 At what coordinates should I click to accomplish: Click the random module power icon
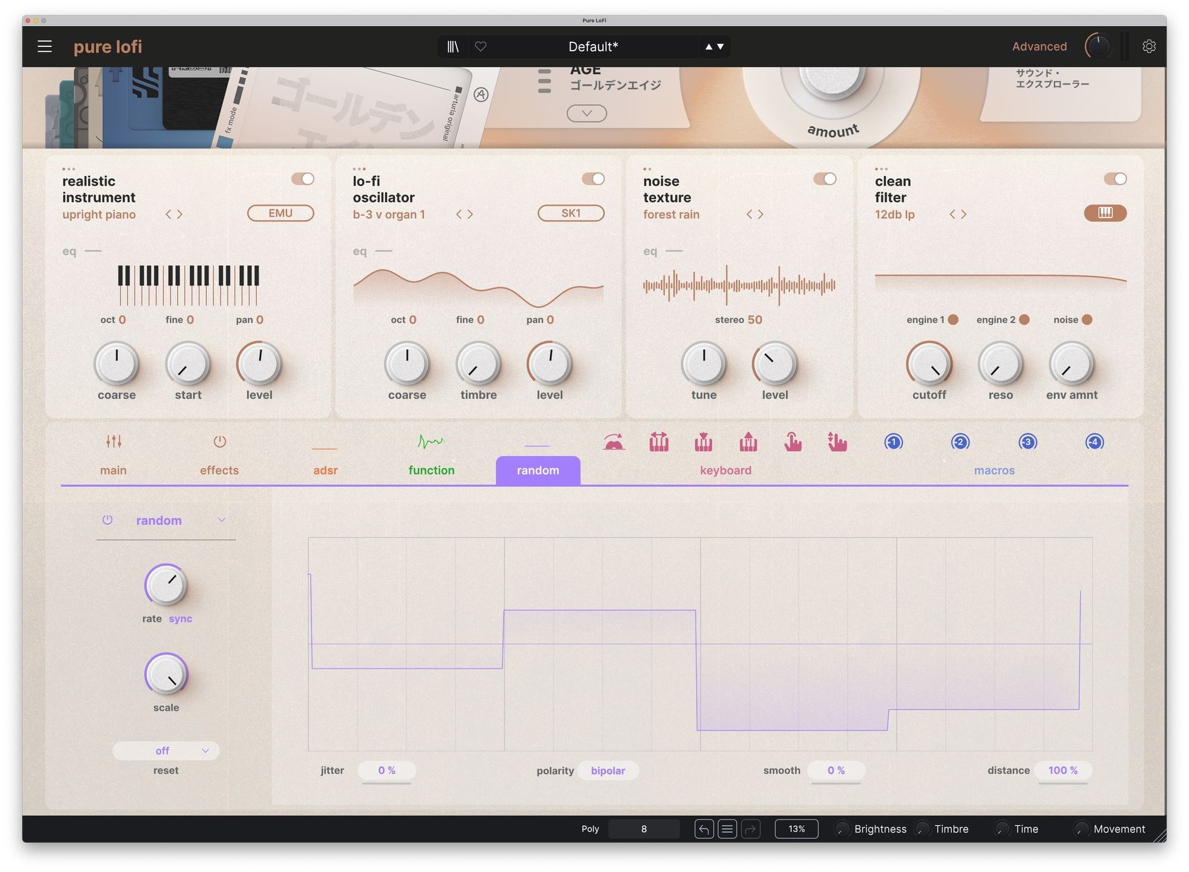[x=108, y=520]
